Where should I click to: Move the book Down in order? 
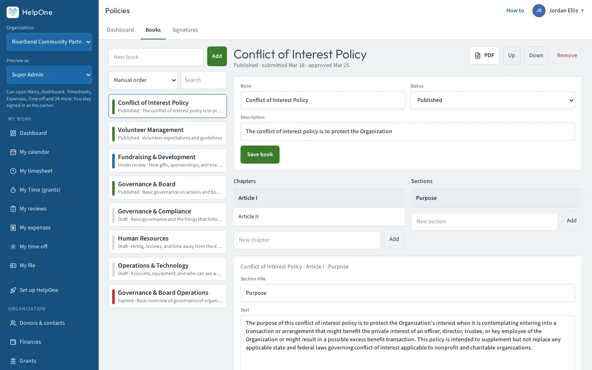536,55
